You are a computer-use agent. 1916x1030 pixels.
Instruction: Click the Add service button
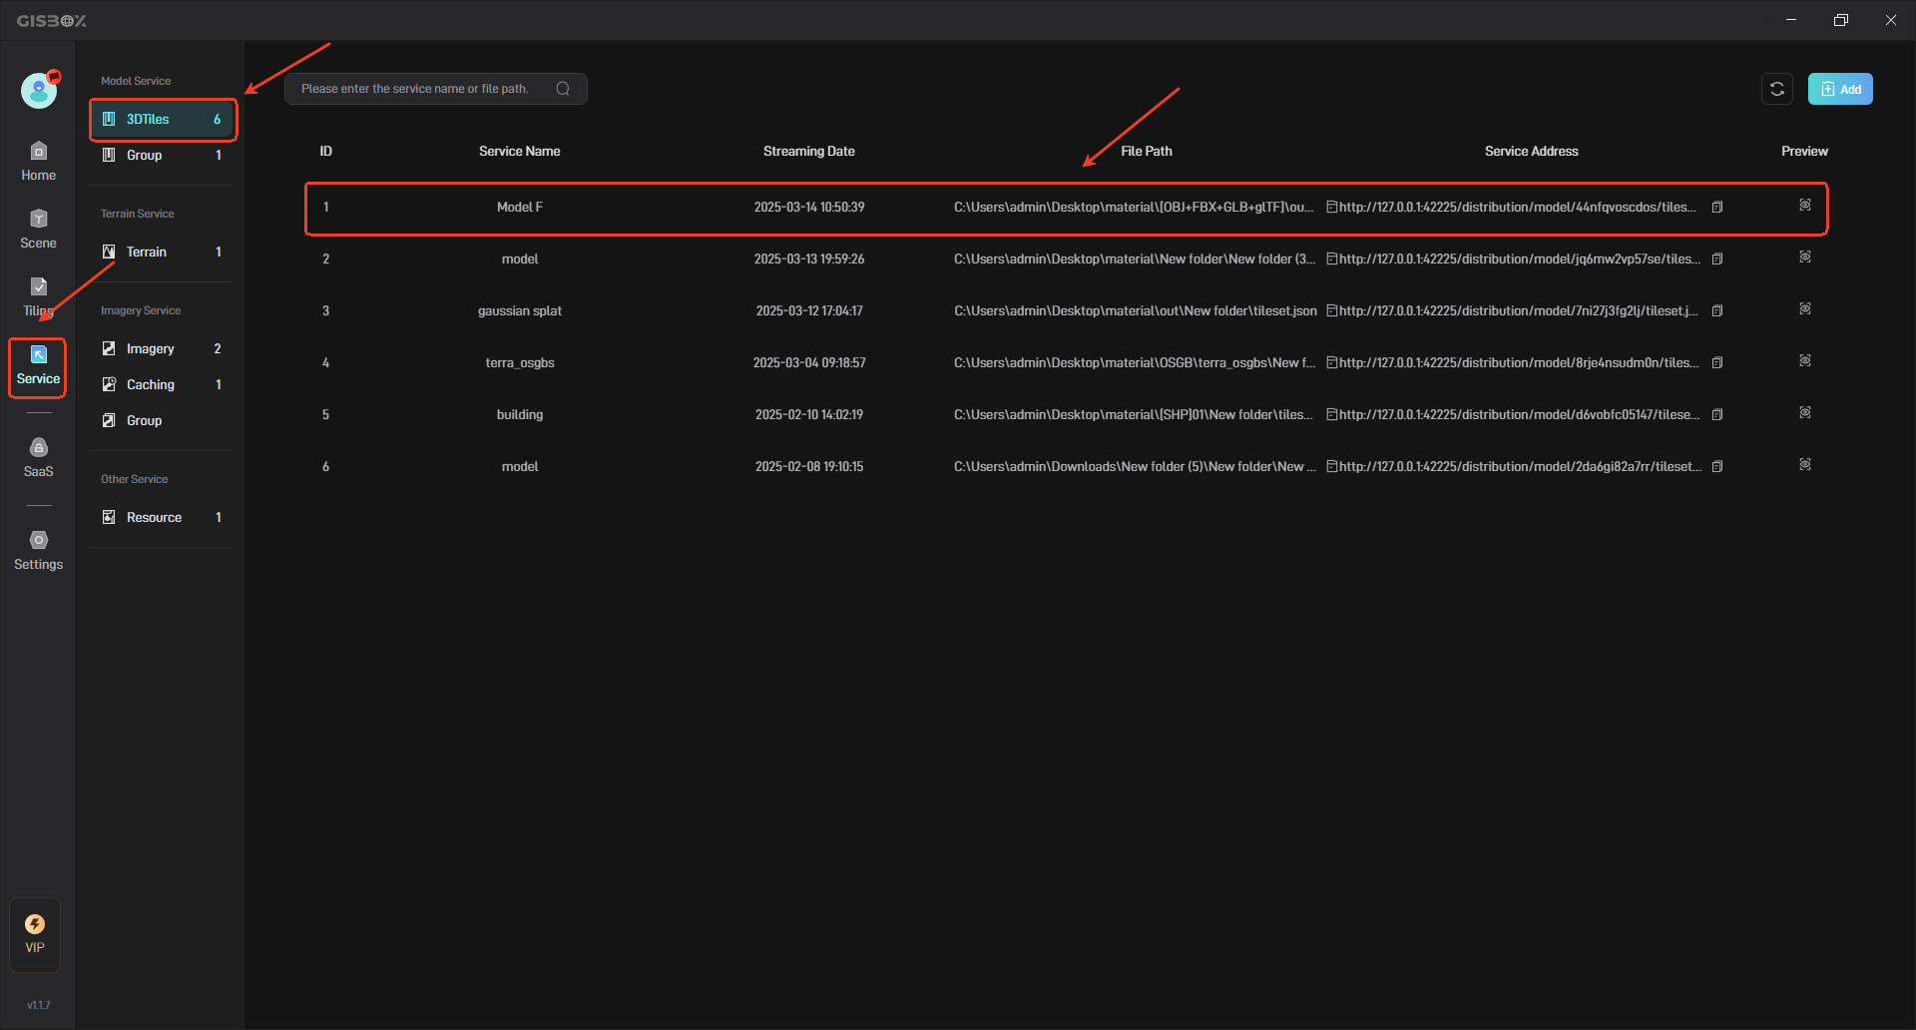(x=1840, y=89)
